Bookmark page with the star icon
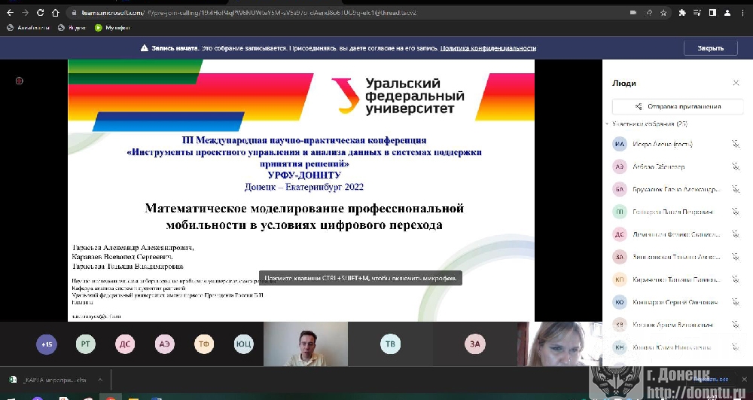Image resolution: width=753 pixels, height=400 pixels. tap(663, 13)
